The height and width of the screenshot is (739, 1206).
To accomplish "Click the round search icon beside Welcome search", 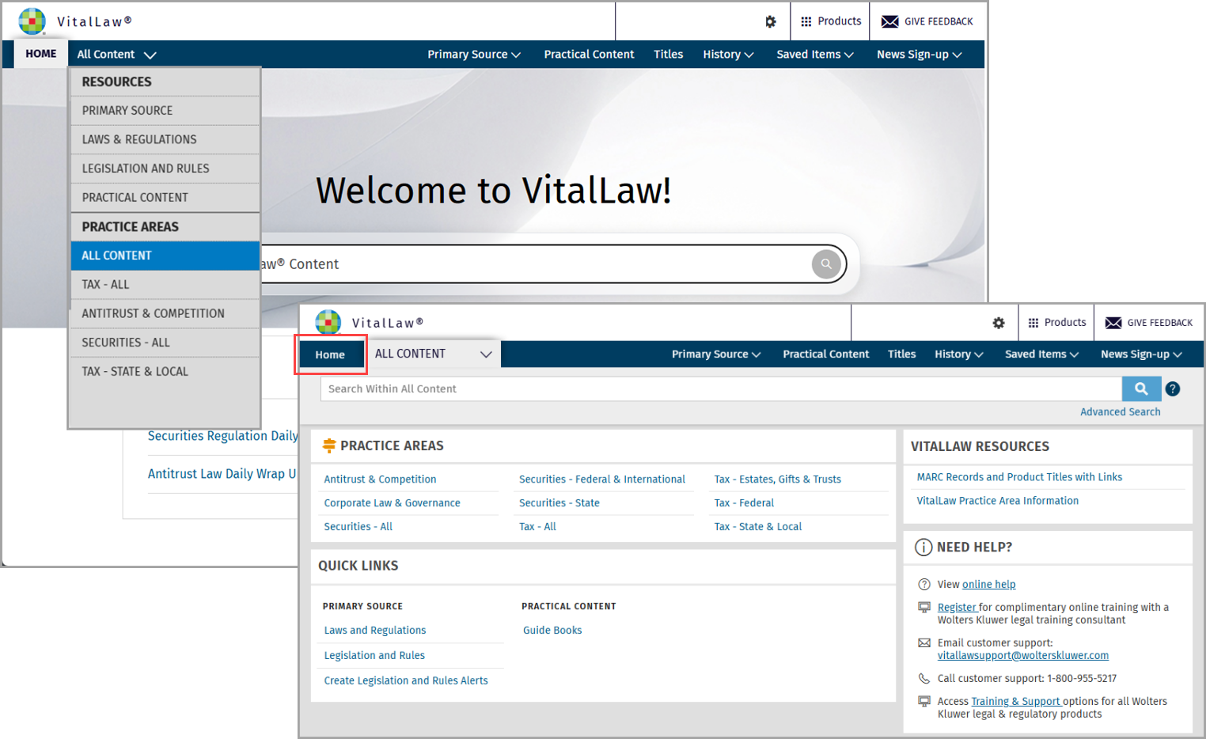I will pos(826,264).
